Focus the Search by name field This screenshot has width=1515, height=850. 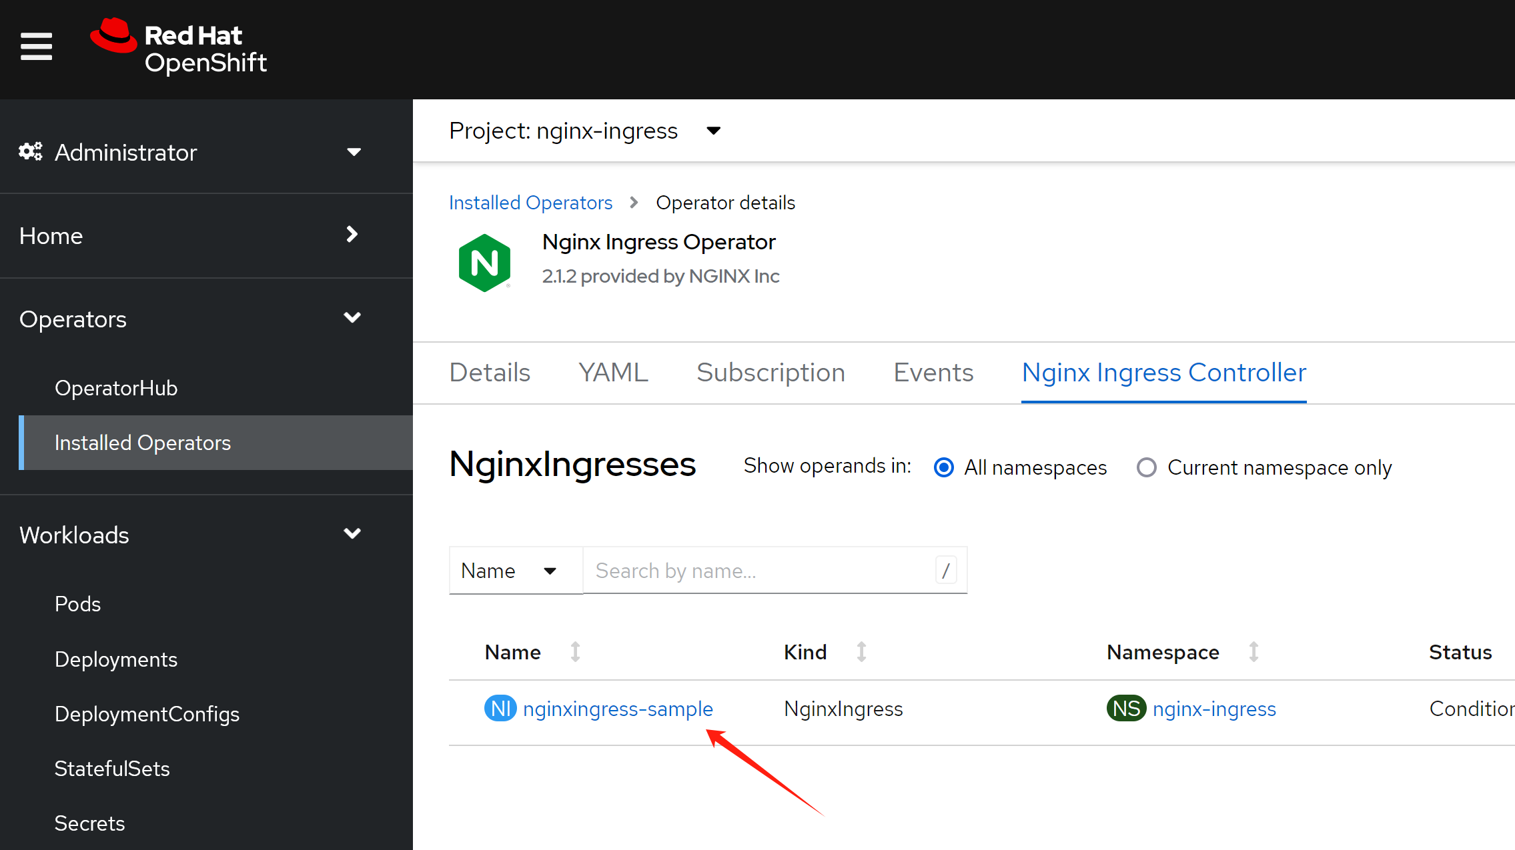click(x=761, y=571)
